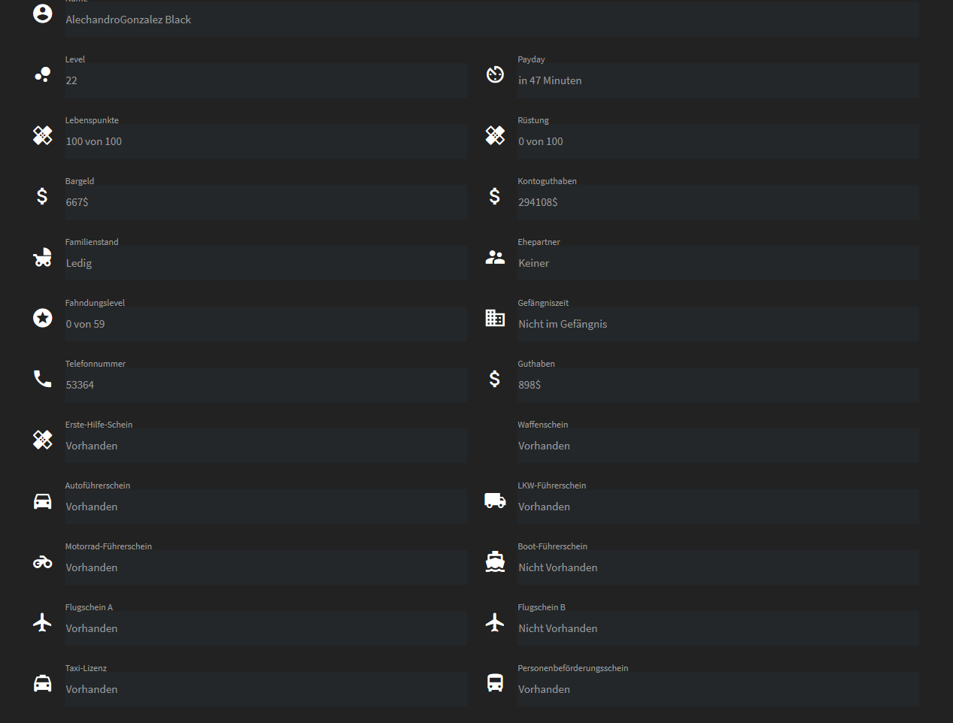
Task: Select the Telefonnummer field with 53364
Action: point(266,385)
